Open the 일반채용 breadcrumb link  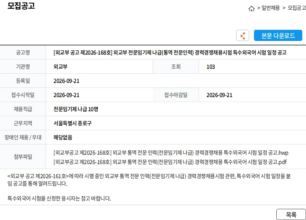270,8
